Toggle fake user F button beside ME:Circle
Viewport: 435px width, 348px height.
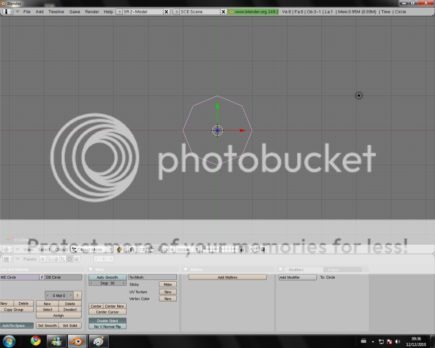point(42,277)
